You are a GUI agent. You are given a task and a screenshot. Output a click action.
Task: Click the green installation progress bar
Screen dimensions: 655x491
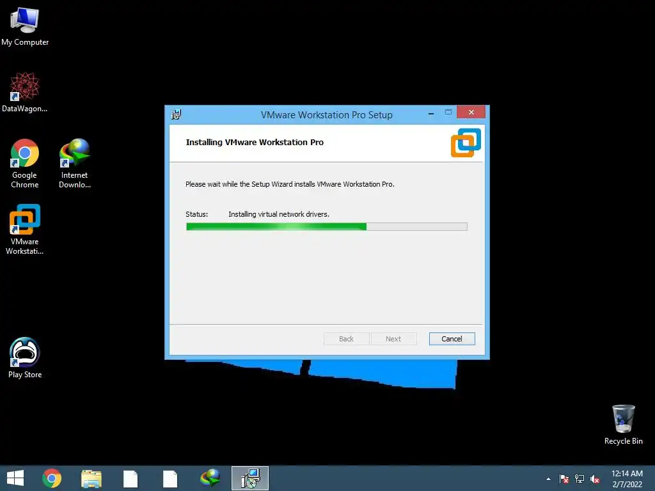pyautogui.click(x=327, y=227)
